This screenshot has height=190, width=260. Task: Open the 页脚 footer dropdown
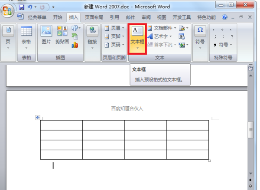coord(114,36)
